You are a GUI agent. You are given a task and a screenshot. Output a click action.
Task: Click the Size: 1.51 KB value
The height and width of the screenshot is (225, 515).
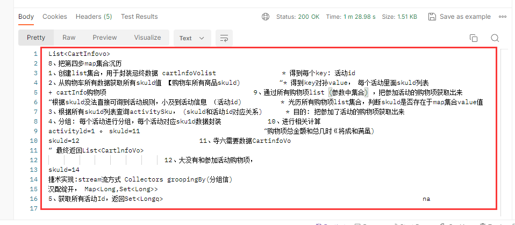[x=399, y=17]
